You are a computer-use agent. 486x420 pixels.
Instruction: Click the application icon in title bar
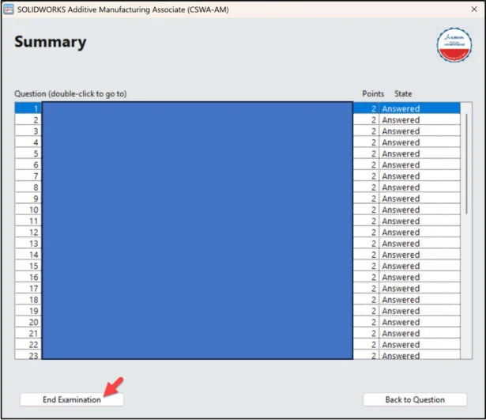coord(9,9)
